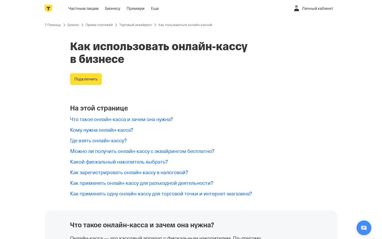This screenshot has width=382, height=239.
Task: Open the Частным лицам menu
Action: (x=83, y=8)
